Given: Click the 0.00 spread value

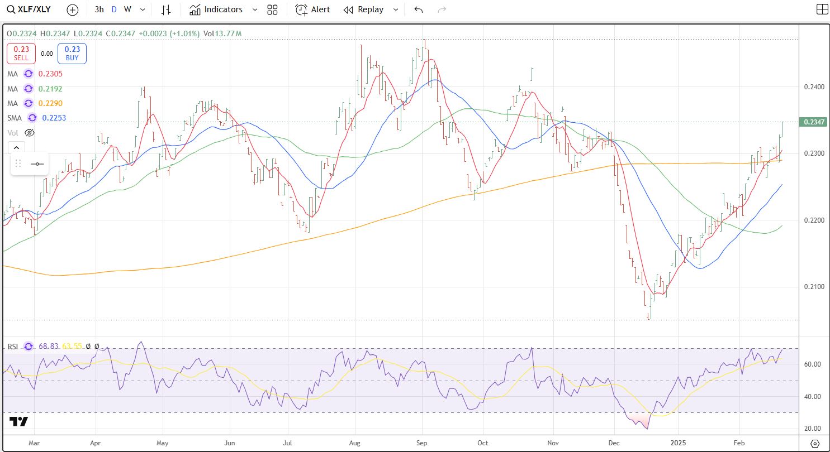Looking at the screenshot, I should point(47,54).
